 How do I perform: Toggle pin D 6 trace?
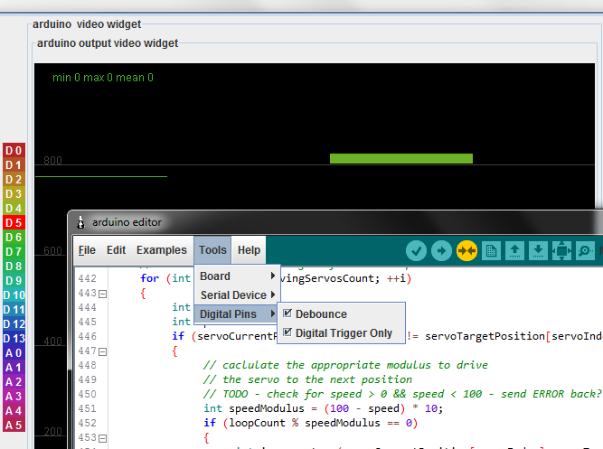pyautogui.click(x=14, y=238)
